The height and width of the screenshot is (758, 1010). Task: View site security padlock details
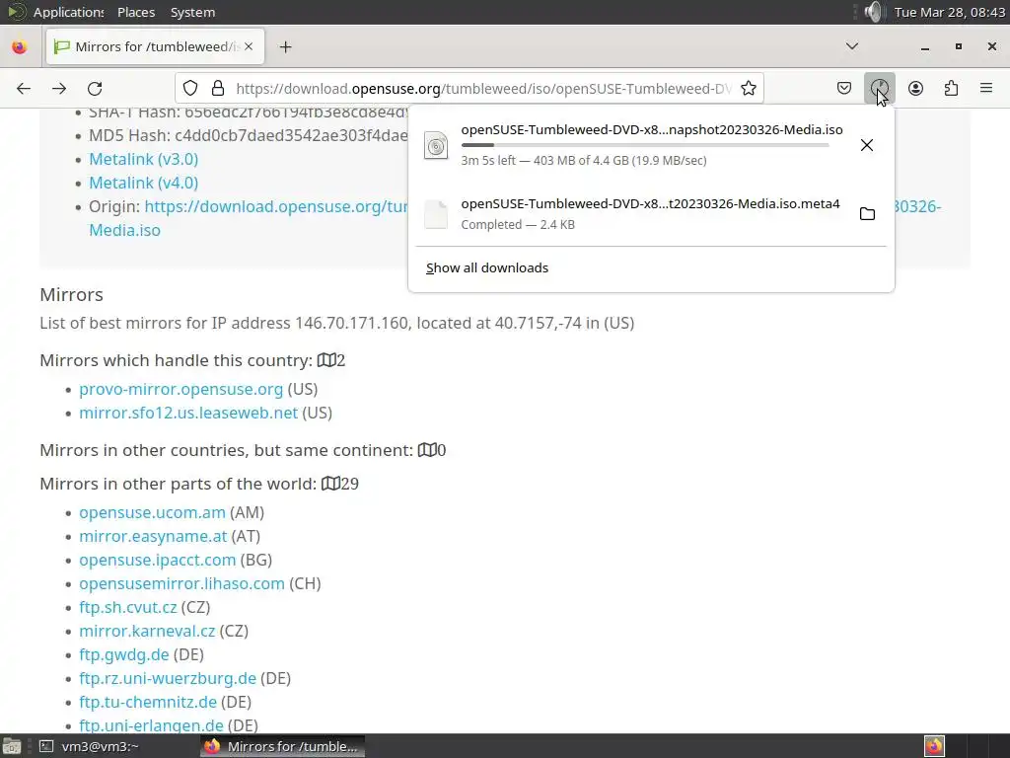pyautogui.click(x=218, y=88)
